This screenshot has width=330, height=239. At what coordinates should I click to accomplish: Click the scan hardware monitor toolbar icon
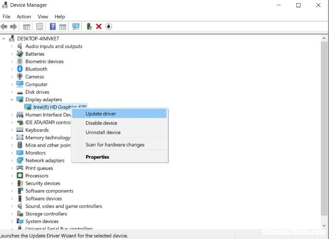[76, 26]
